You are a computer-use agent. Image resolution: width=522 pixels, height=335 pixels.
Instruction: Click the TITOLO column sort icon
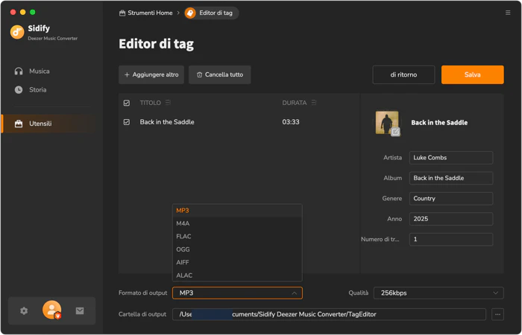click(x=168, y=103)
